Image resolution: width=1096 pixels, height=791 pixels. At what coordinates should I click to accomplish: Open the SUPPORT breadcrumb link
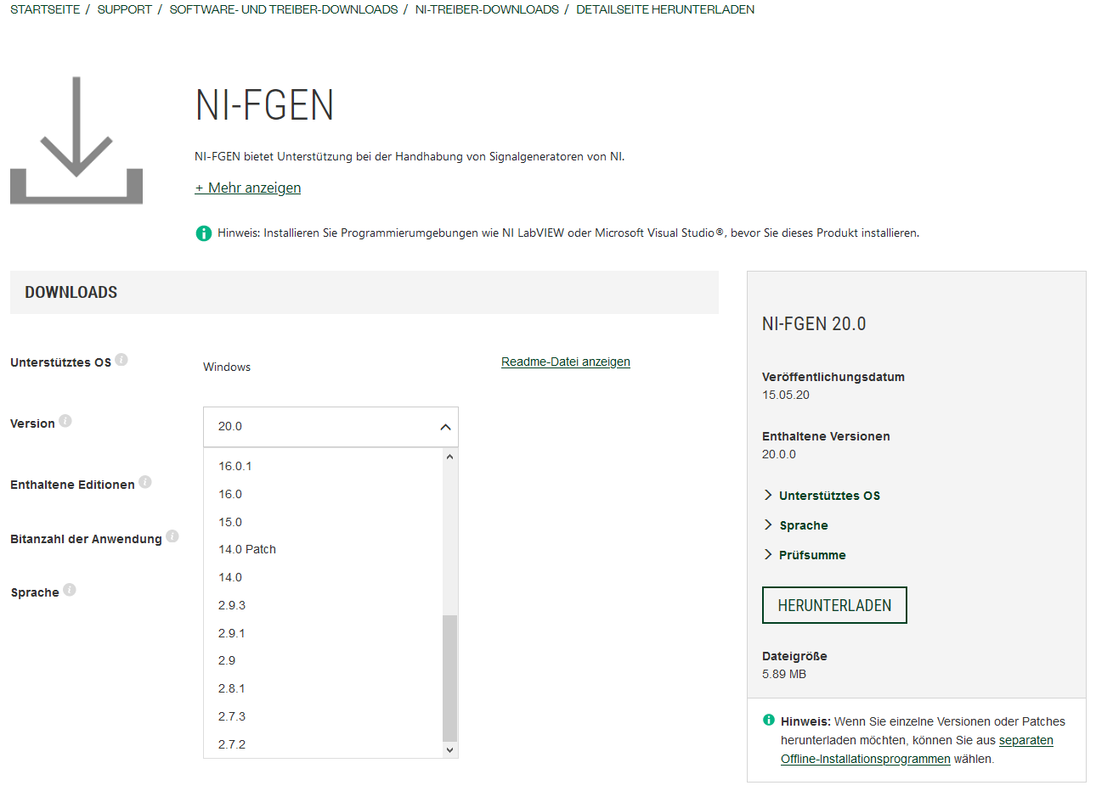coord(125,9)
